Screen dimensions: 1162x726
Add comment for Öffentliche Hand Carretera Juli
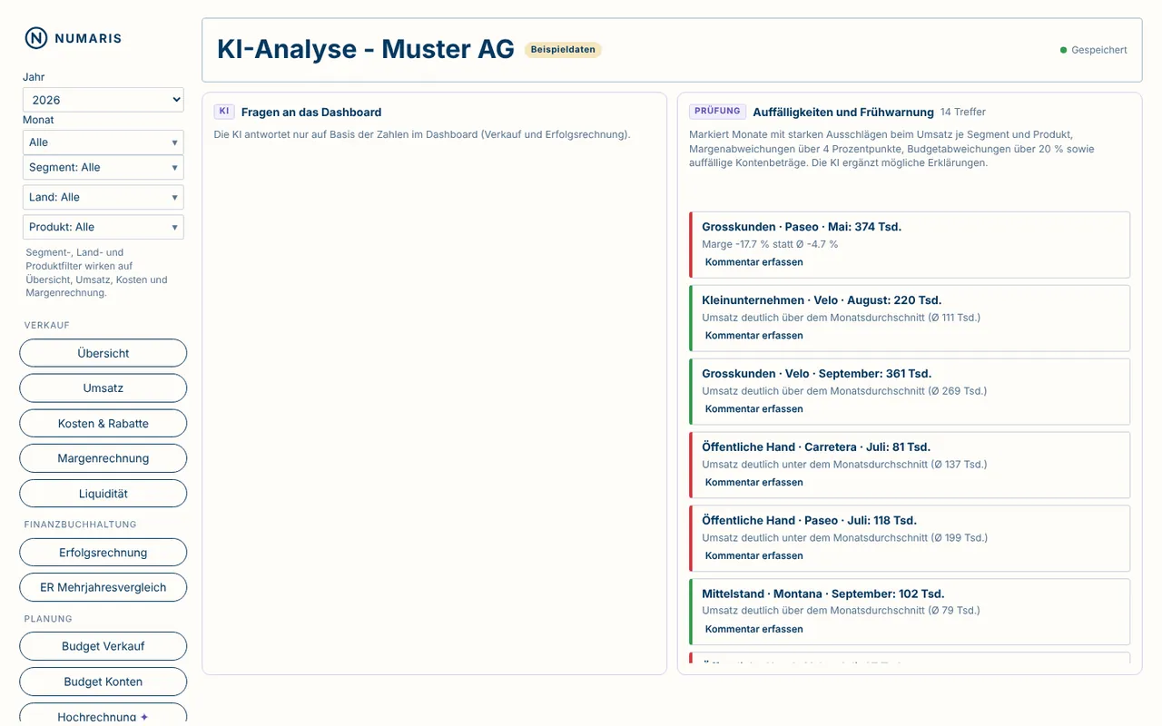point(754,483)
